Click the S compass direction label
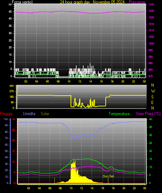162x193 pixels. click(x=152, y=97)
